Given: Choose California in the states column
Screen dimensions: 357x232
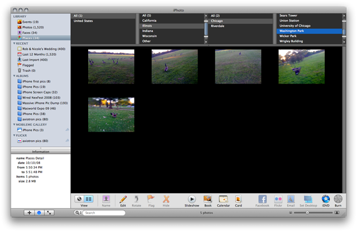Looking at the screenshot, I should [x=149, y=21].
